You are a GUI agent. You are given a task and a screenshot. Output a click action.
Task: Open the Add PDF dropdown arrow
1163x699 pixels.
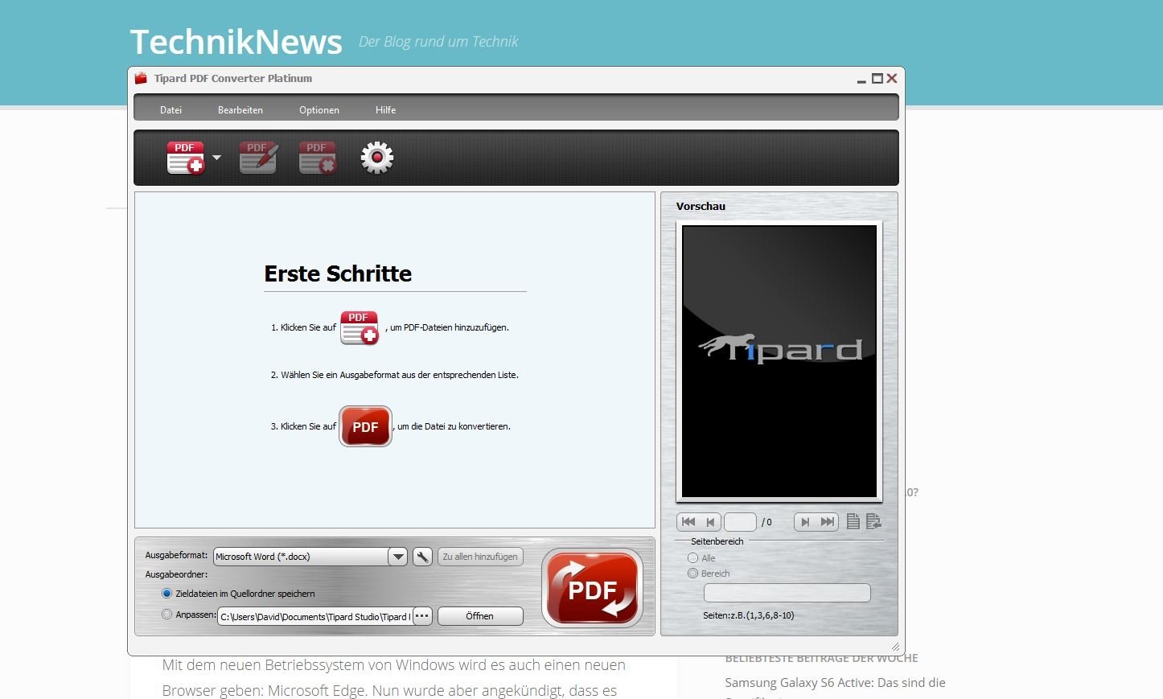(x=216, y=158)
